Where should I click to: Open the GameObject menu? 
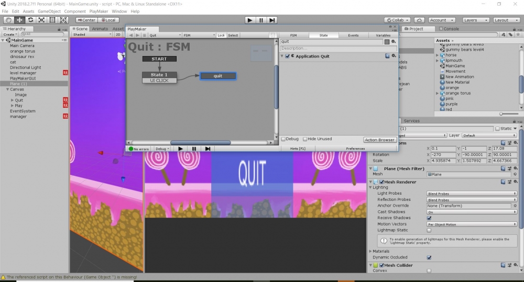click(x=49, y=12)
